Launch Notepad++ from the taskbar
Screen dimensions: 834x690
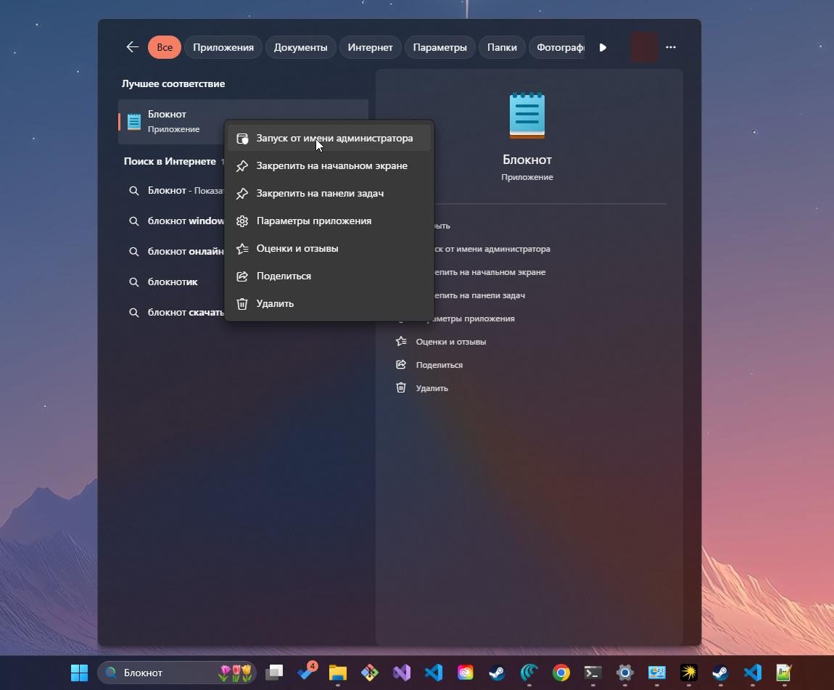[783, 672]
